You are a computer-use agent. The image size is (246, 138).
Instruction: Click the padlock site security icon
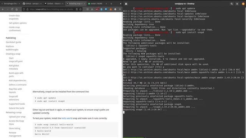click(x=27, y=9)
